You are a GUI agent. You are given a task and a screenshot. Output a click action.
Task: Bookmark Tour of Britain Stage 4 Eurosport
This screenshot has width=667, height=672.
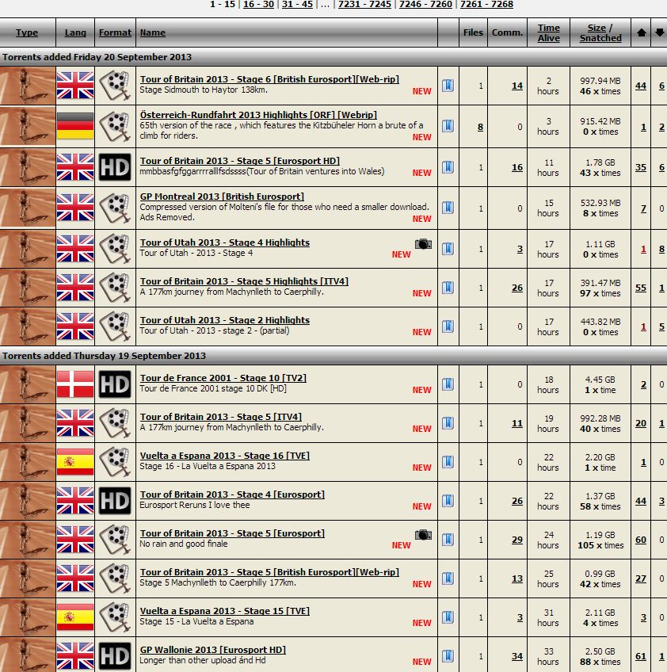pos(448,501)
